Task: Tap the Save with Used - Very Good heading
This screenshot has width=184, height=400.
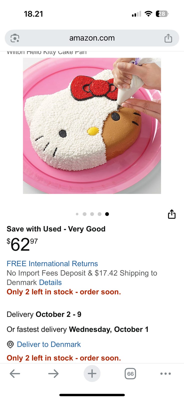Action: (x=56, y=229)
